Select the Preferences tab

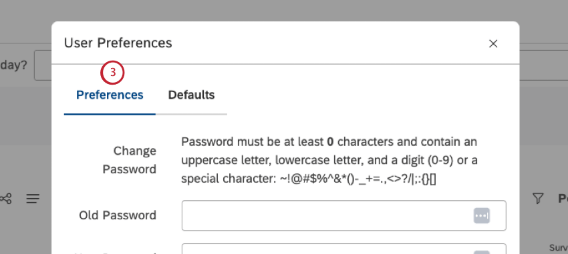tap(110, 95)
